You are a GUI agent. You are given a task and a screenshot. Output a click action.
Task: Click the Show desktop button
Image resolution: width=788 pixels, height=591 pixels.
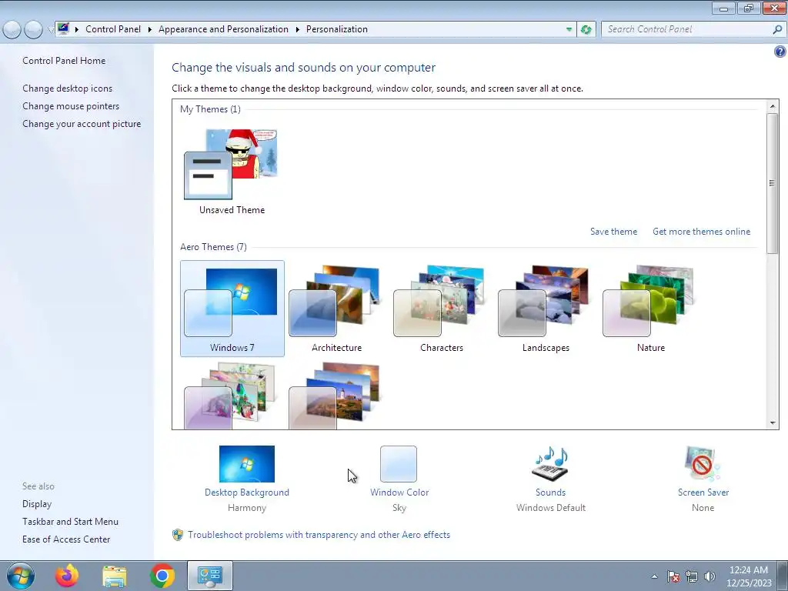(782, 576)
